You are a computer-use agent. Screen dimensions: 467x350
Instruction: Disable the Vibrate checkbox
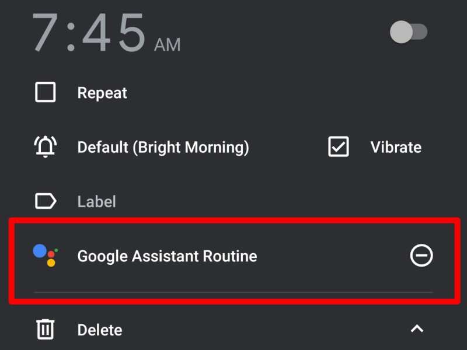pos(339,147)
